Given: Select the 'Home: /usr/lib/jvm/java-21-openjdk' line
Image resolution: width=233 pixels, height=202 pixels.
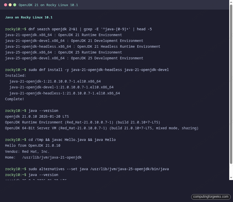Looking at the screenshot, I should tap(43, 157).
